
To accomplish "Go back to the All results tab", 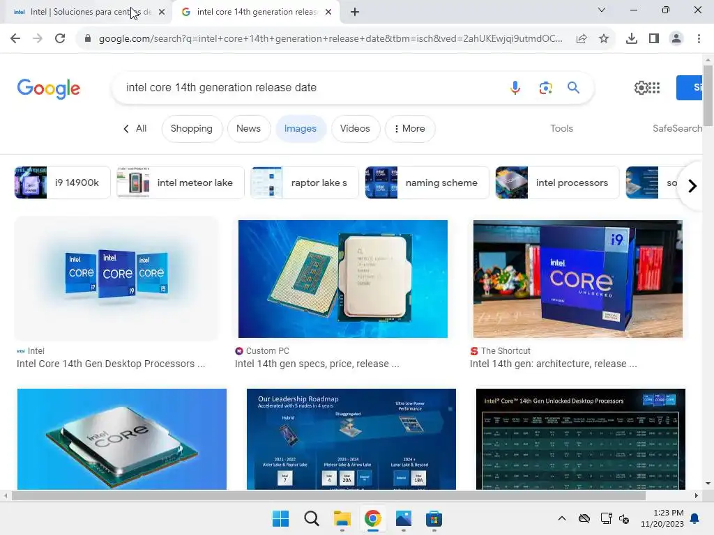I will click(135, 129).
